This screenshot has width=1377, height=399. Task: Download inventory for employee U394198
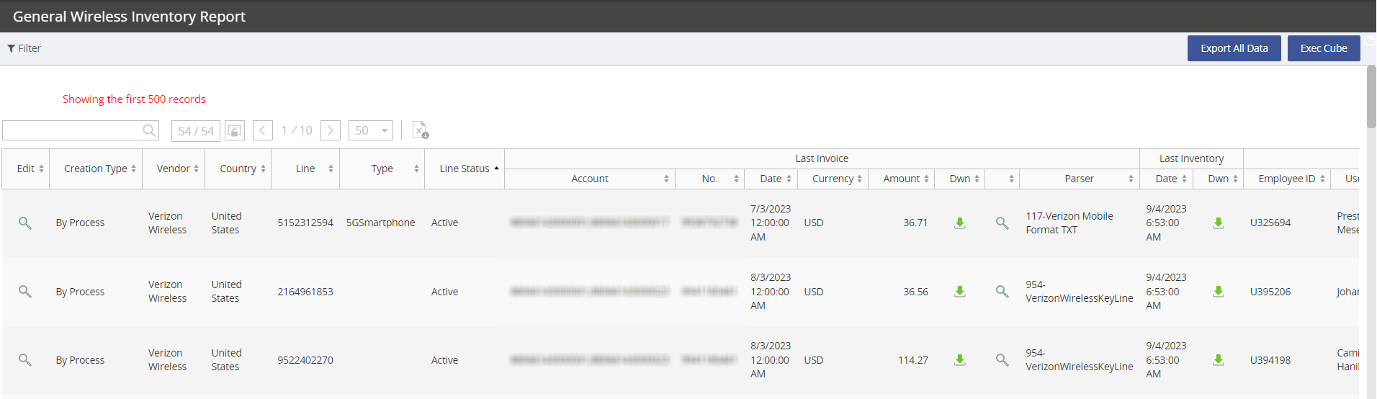tap(1219, 360)
